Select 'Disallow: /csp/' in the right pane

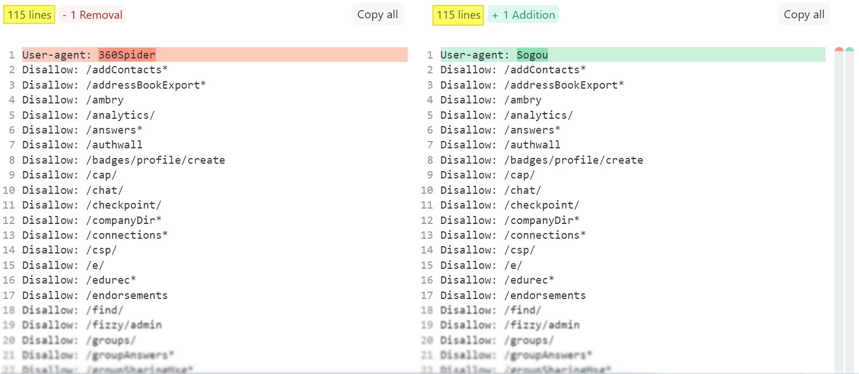(488, 250)
